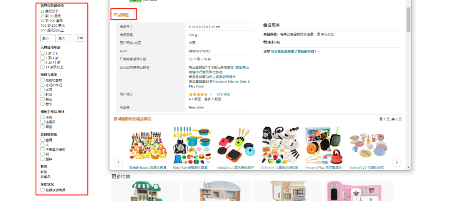Viewport: 451px width, 201px height.
Task: Open the Kids Play kitchen accessories thumbnail
Action: pyautogui.click(x=192, y=145)
